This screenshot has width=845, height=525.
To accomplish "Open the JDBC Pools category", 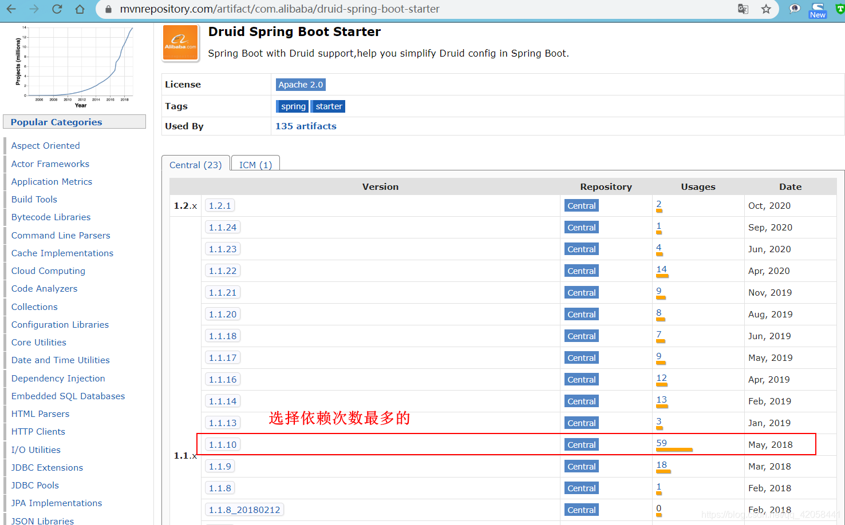I will (35, 486).
